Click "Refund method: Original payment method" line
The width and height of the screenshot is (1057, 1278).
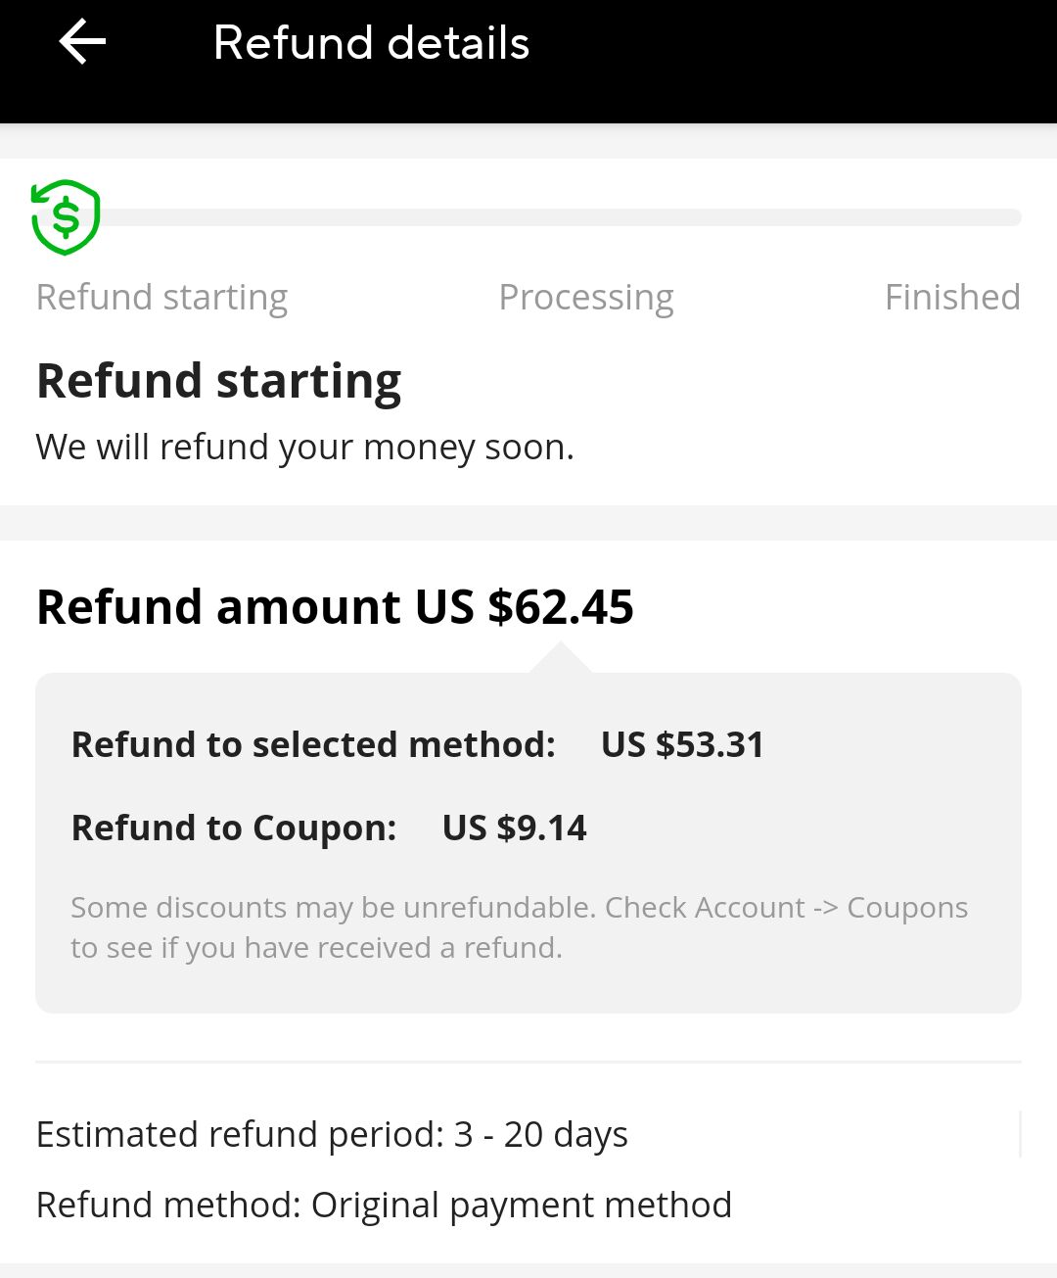384,1205
